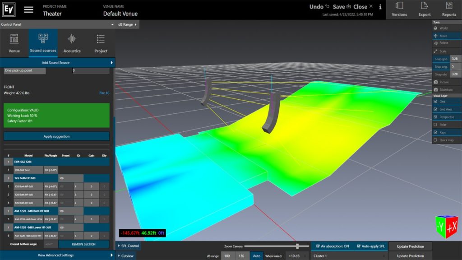
Task: Open the hamburger menu
Action: point(28,10)
